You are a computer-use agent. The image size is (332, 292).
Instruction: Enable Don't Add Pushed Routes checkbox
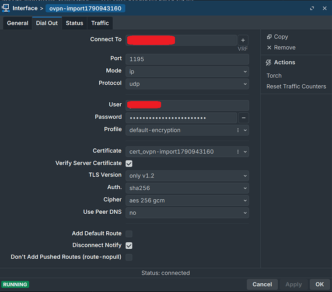click(x=129, y=257)
